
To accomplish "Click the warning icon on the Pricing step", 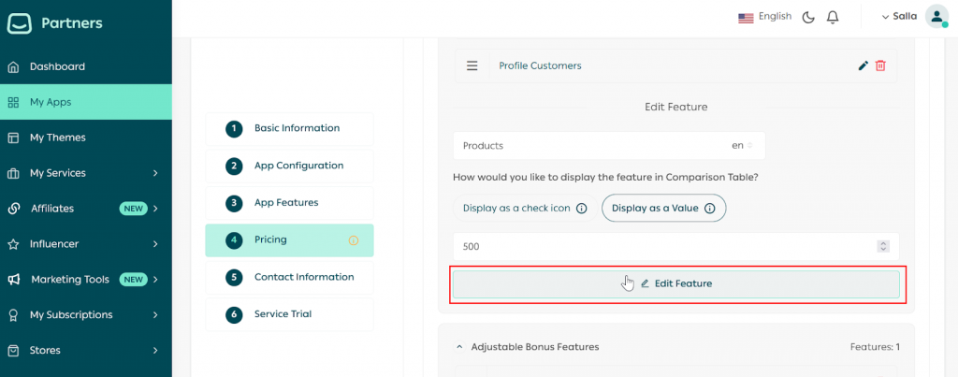I will [x=354, y=240].
